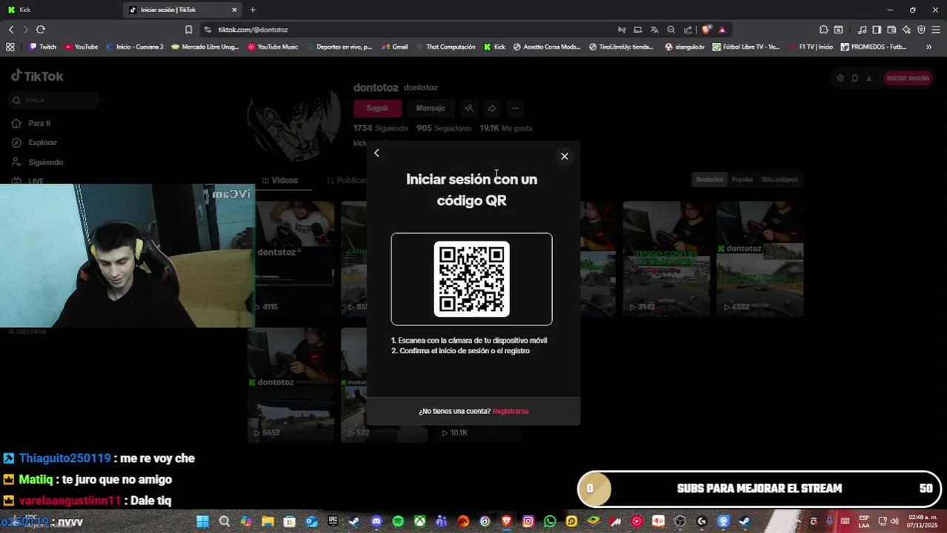947x533 pixels.
Task: Open Instagram from the taskbar
Action: point(528,522)
